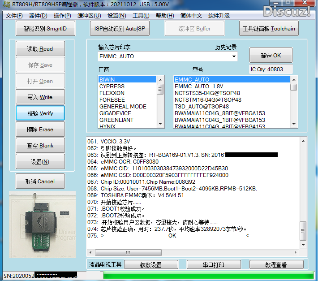Click model list scroll down arrow

click(294, 124)
